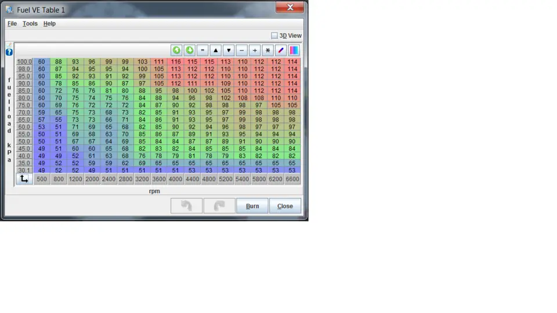Click the green down-arrow send-to-controller icon
The width and height of the screenshot is (557, 313).
190,50
